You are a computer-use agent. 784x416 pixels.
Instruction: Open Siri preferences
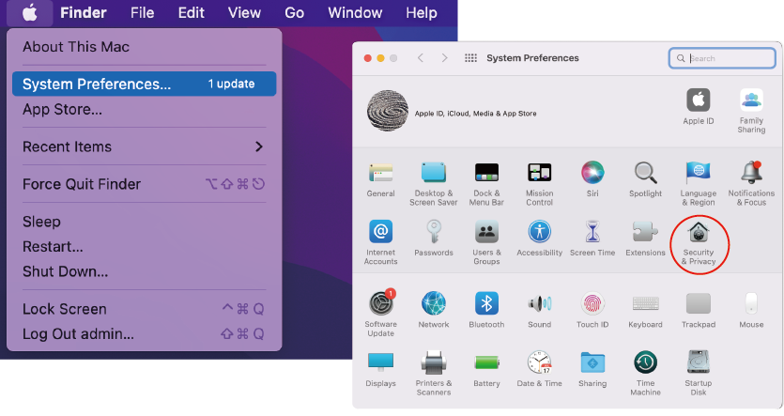pyautogui.click(x=592, y=179)
